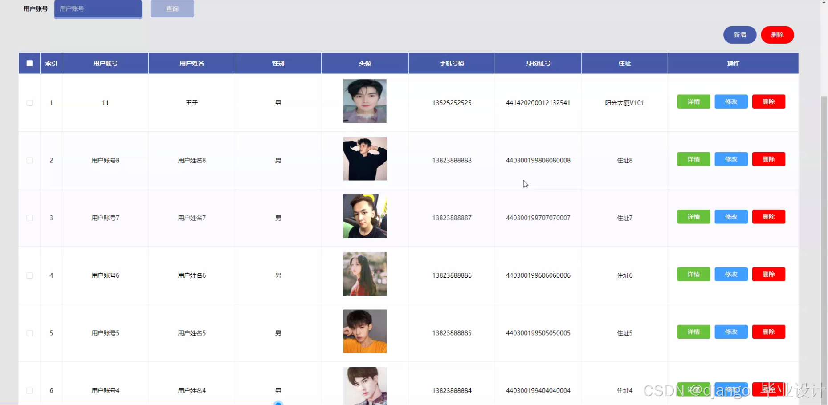Check the checkbox for row 用户账号4
This screenshot has height=405, width=828.
[29, 391]
